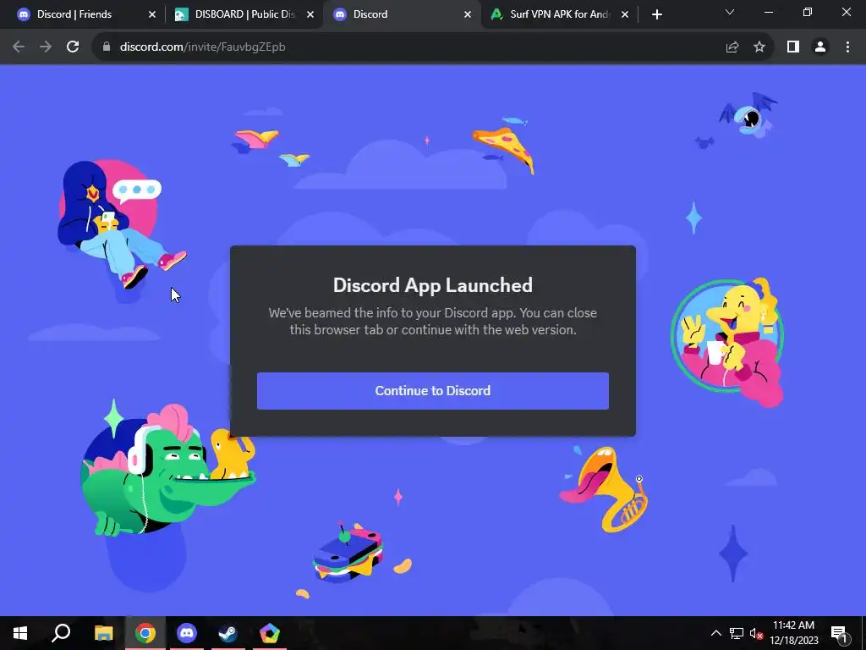Viewport: 866px width, 650px height.
Task: Close the Chrome window
Action: pos(846,12)
